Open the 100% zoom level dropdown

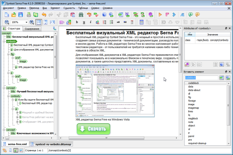click(26, 22)
